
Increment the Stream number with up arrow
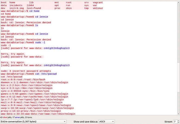(178, 121)
